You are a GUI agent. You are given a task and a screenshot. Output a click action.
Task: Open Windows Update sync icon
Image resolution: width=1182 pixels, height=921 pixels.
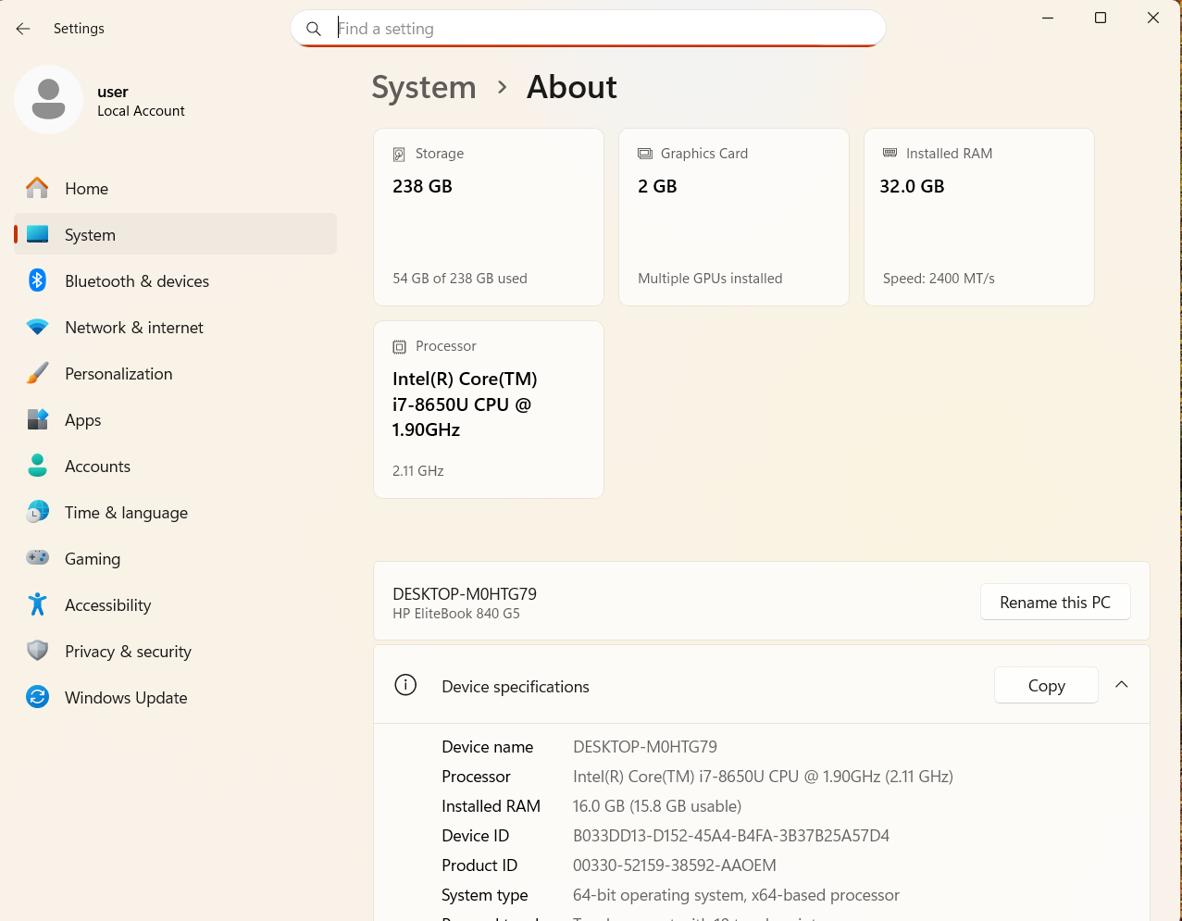[x=37, y=697]
